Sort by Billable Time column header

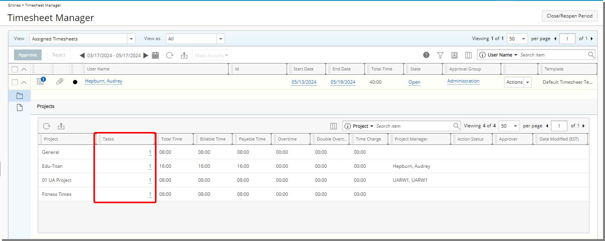tap(213, 139)
